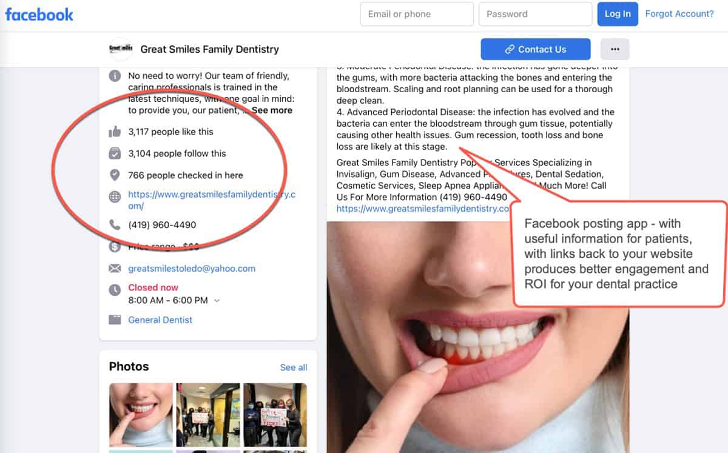728x453 pixels.
Task: Click the Facebook logo
Action: point(39,14)
